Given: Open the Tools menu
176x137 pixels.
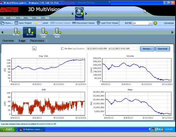Looking at the screenshot, I should 38,18.
